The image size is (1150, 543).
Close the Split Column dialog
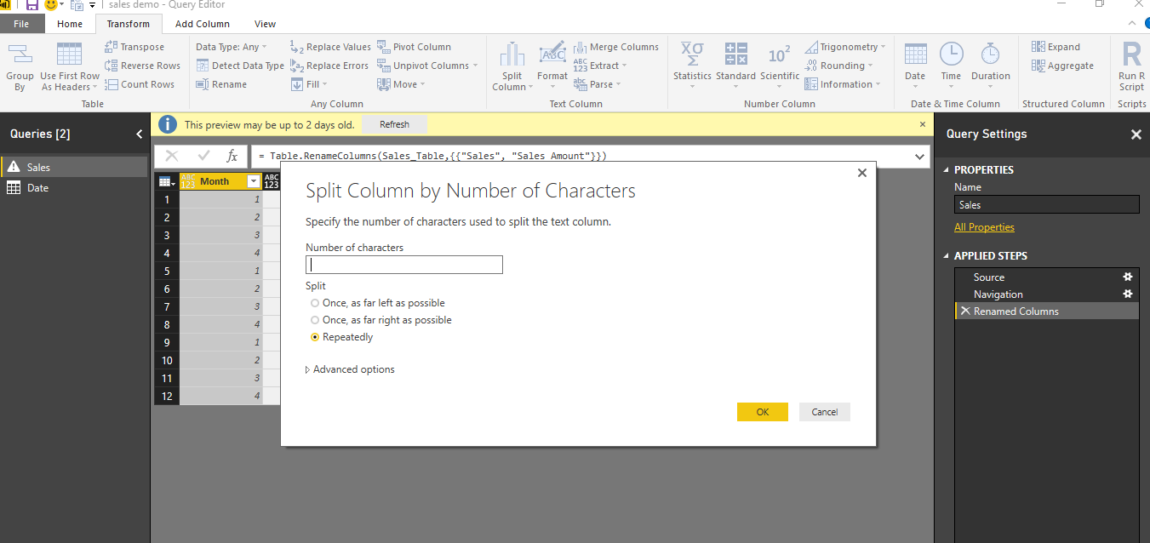tap(861, 173)
